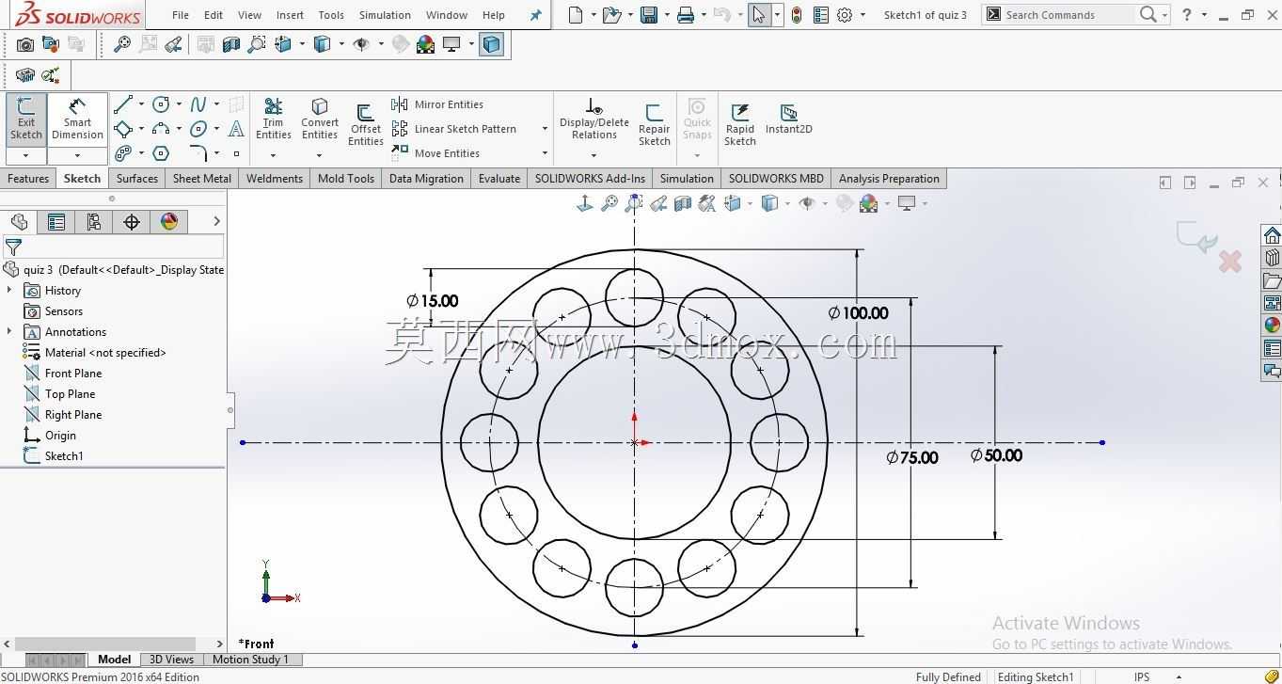Cancel sketch with the red X corner icon
The height and width of the screenshot is (684, 1282).
coord(1230,262)
